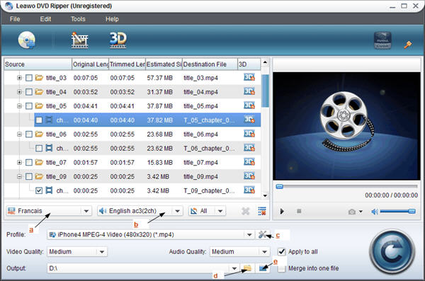Click 3D icon in title_09 row
This screenshot has width=425, height=281.
point(249,176)
